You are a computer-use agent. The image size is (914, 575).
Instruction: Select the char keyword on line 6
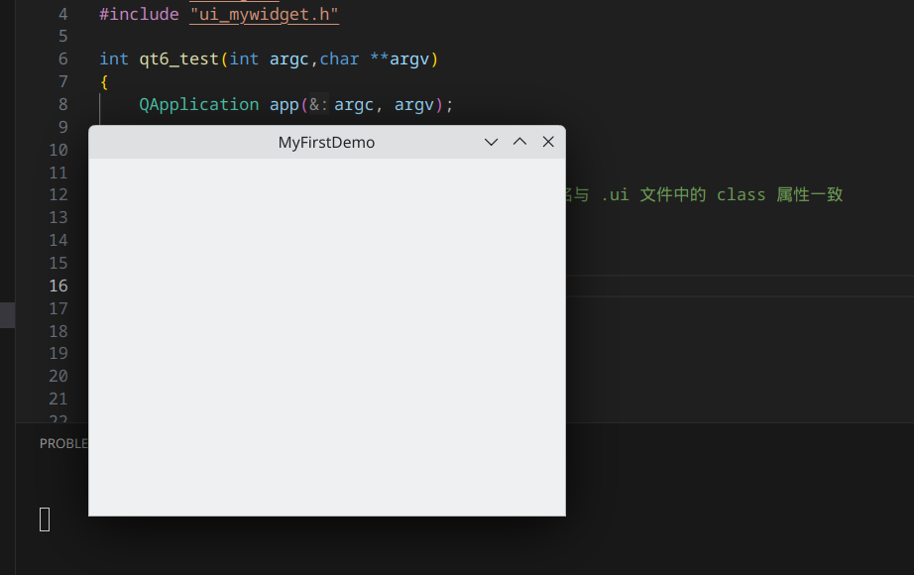coord(339,58)
